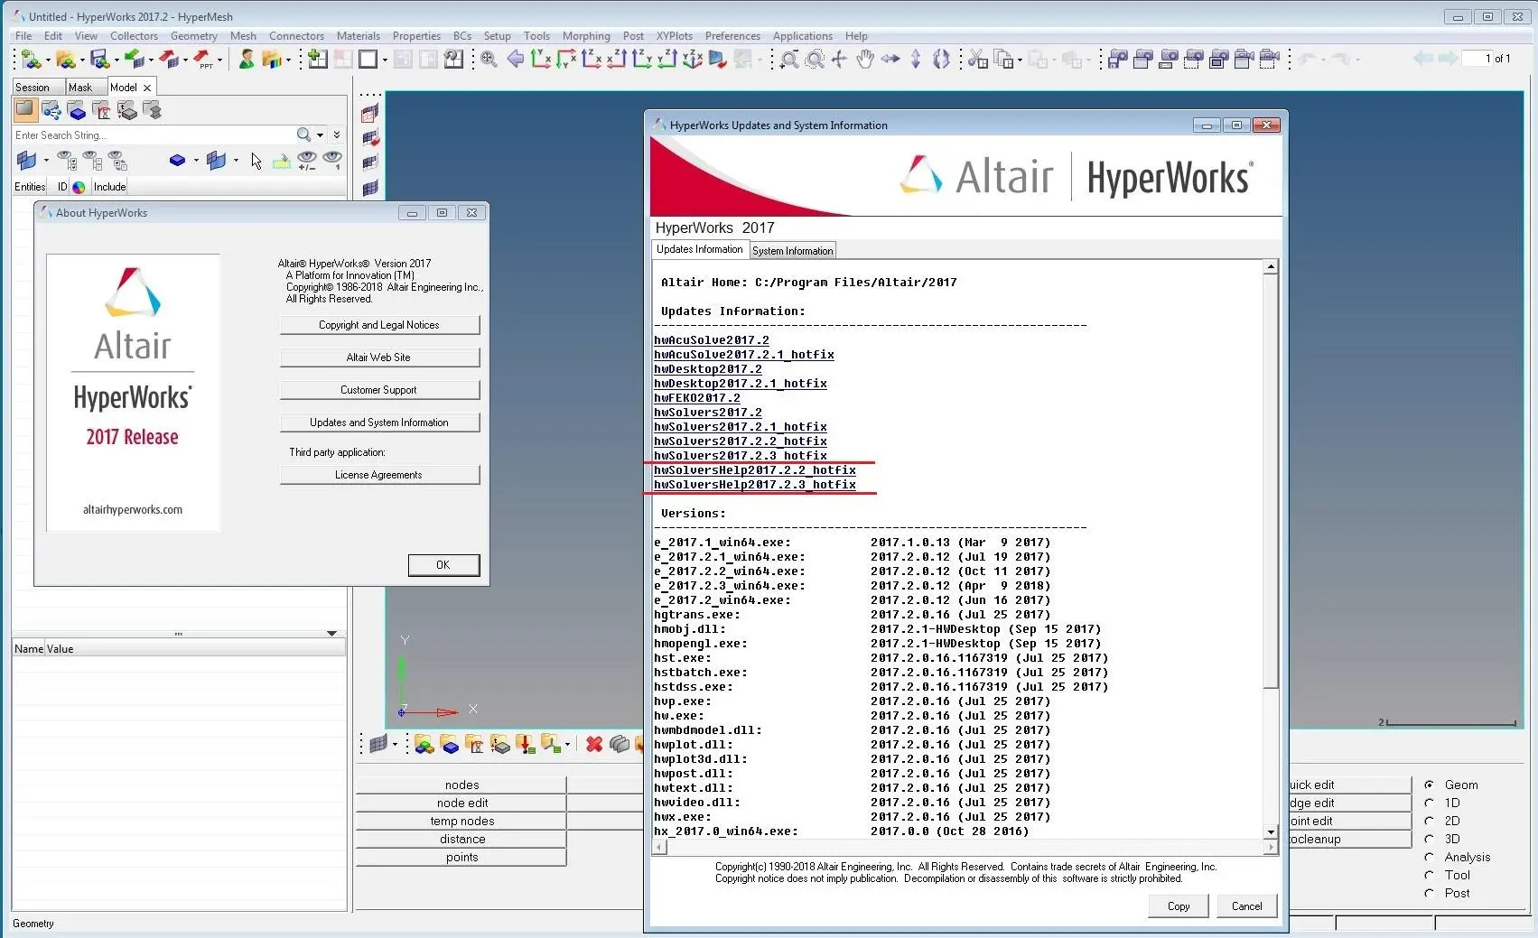Click the License Agreements button
This screenshot has height=938, width=1538.
pos(379,475)
